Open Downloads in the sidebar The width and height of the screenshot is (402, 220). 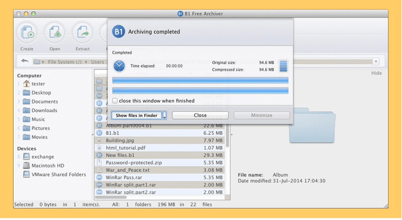(x=44, y=110)
